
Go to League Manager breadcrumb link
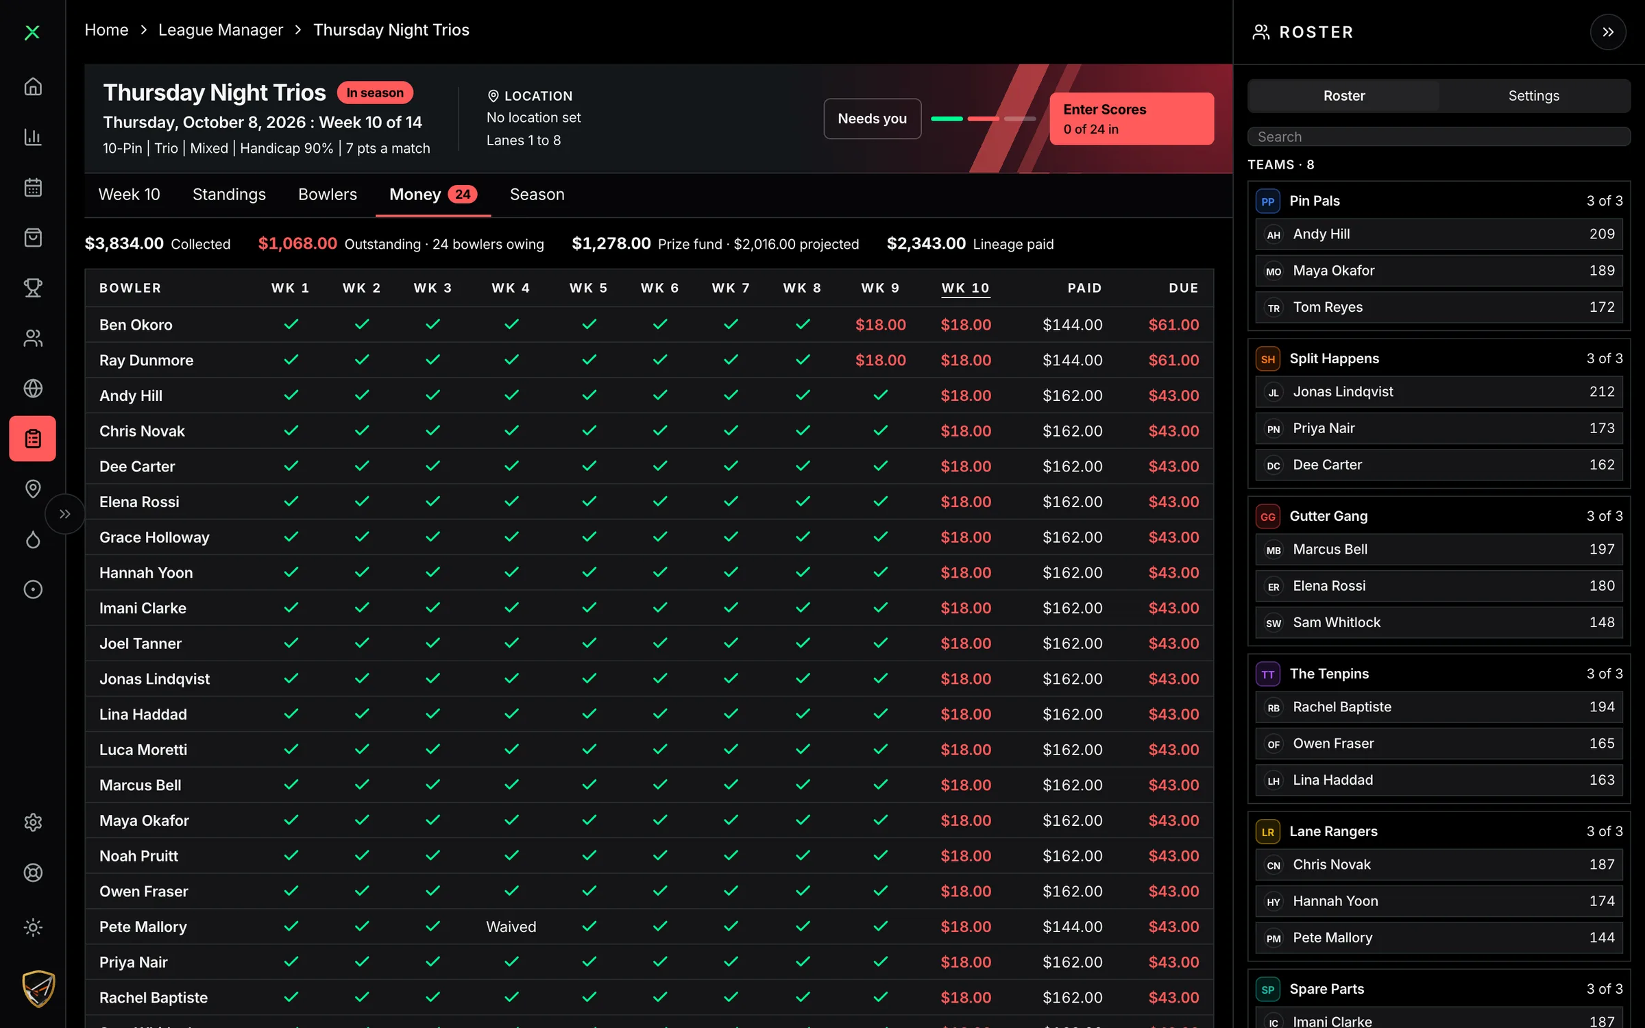pyautogui.click(x=221, y=30)
